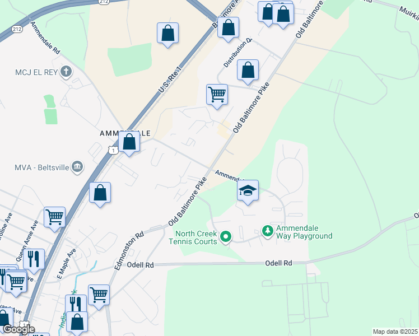Click the shopping bag marker below MVA Beltsville
Screen dimensions: 419x336
click(100, 193)
